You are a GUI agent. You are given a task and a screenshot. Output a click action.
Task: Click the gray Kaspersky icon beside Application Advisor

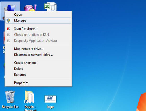8,41
